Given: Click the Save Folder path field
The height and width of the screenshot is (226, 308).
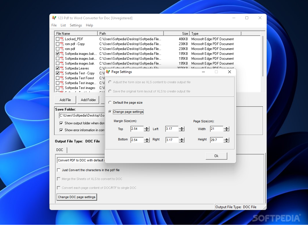Looking at the screenshot, I should pos(82,115).
